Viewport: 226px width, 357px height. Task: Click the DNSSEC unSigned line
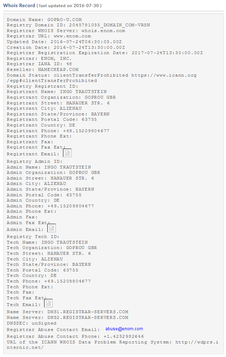pyautogui.click(x=32, y=323)
